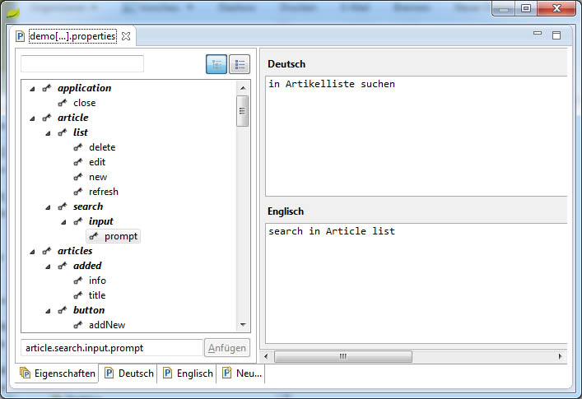582x399 pixels.
Task: Select the edit key entry
Action: tap(97, 162)
